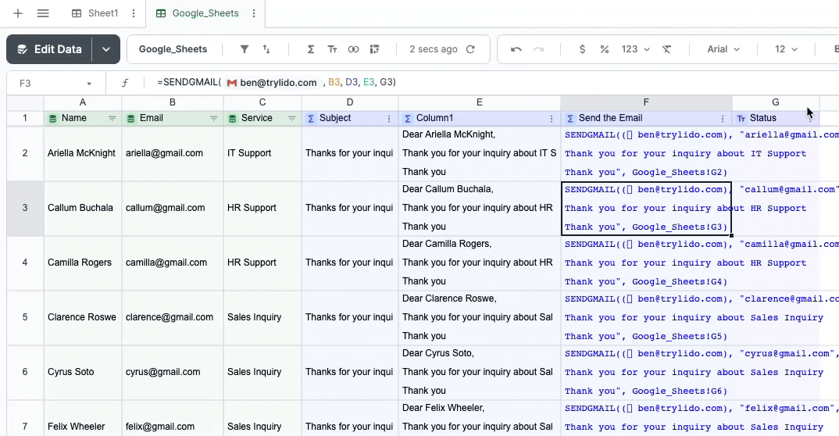Viewport: 839px width, 436px height.
Task: Click the clarence@gmail.com email cell
Action: click(173, 317)
